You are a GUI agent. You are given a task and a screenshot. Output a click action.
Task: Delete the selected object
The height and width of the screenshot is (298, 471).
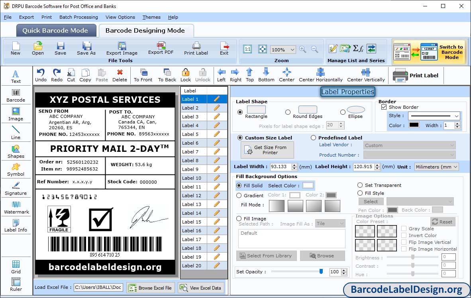120,75
